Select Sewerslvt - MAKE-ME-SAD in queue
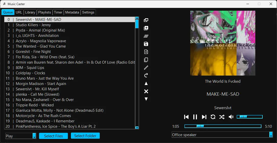Screen dimensions: 277x143 point(70,20)
